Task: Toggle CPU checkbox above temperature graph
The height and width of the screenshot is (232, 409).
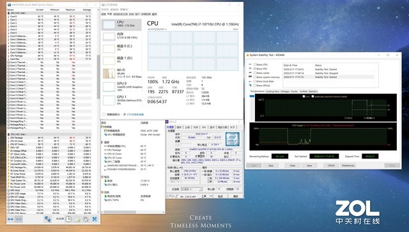Action: coord(304,97)
